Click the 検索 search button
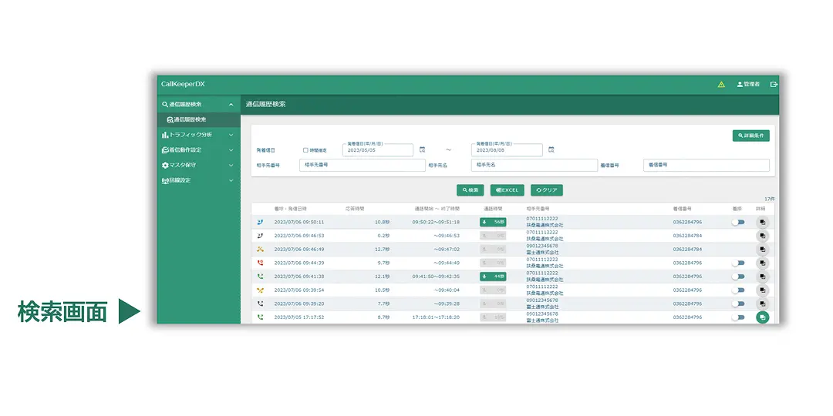833x416 pixels. pos(470,190)
